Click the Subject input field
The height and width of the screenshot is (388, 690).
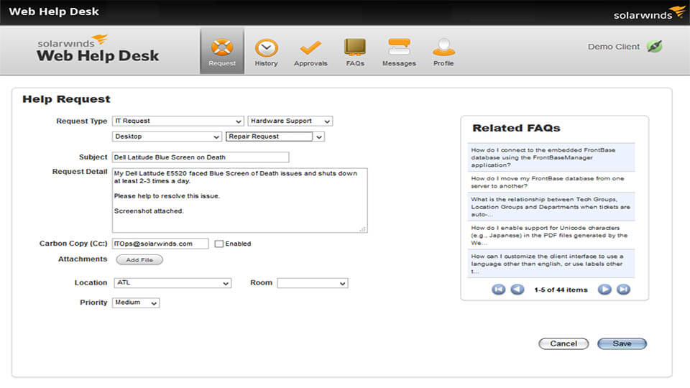coord(201,157)
